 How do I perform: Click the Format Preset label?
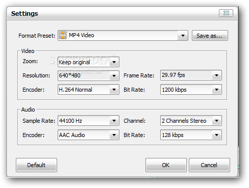(37, 36)
